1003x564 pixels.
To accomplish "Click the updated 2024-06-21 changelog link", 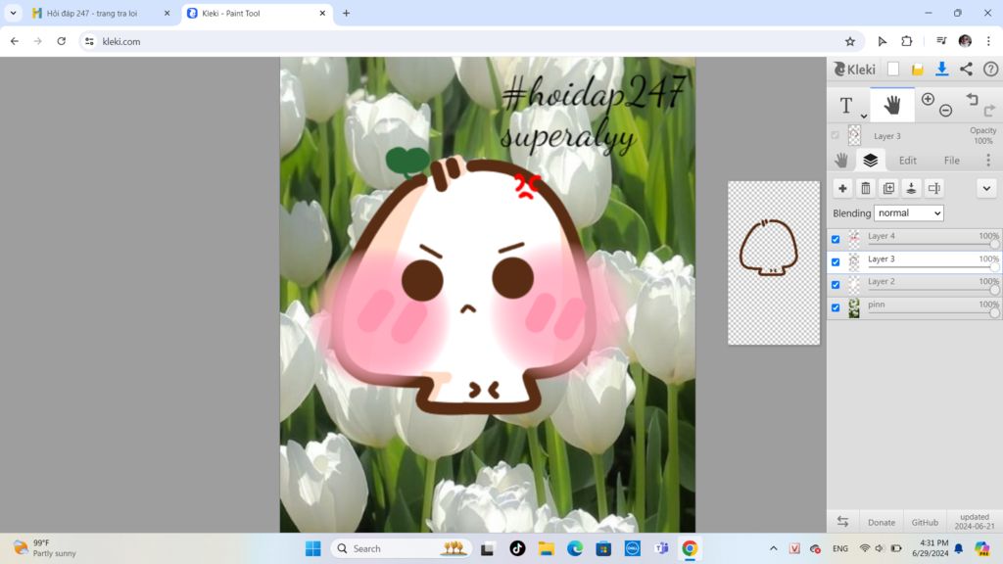I will (975, 521).
